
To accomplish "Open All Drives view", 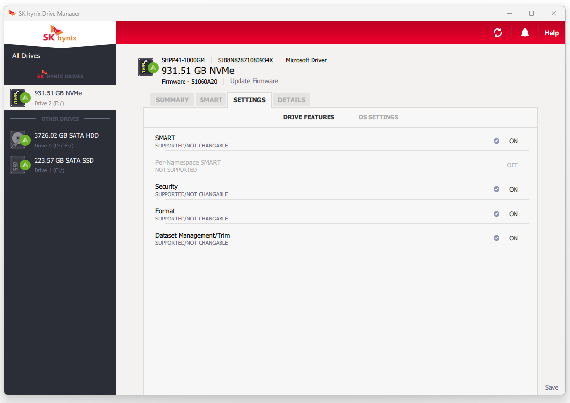I will tap(26, 56).
